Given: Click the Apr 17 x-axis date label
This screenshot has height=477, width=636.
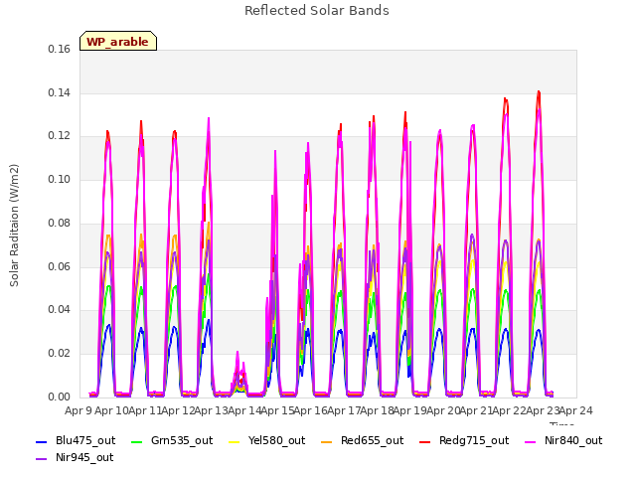Looking at the screenshot, I should click(x=344, y=410).
